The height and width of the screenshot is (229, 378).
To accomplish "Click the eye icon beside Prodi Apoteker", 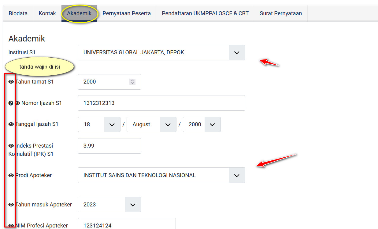I will tap(11, 175).
